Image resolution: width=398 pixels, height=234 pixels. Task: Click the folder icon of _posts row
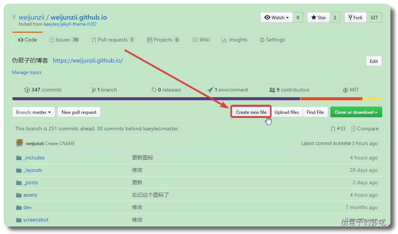[x=19, y=183]
